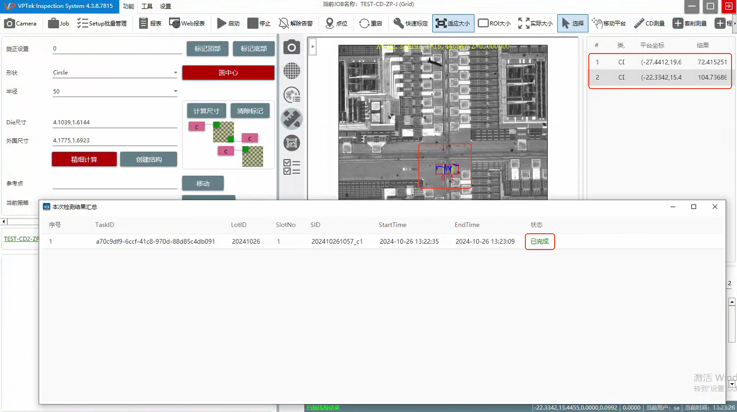Open the Web报表 tool

(x=187, y=23)
